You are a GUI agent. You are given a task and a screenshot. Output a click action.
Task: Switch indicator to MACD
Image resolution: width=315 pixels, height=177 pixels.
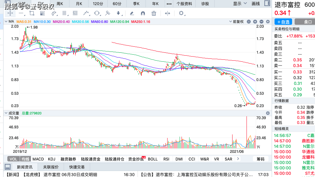38,159
